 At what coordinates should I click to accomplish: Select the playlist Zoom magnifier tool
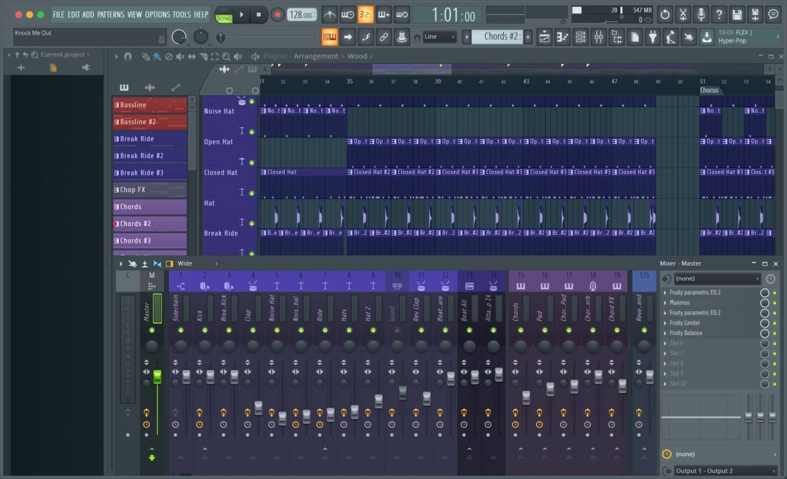point(226,57)
